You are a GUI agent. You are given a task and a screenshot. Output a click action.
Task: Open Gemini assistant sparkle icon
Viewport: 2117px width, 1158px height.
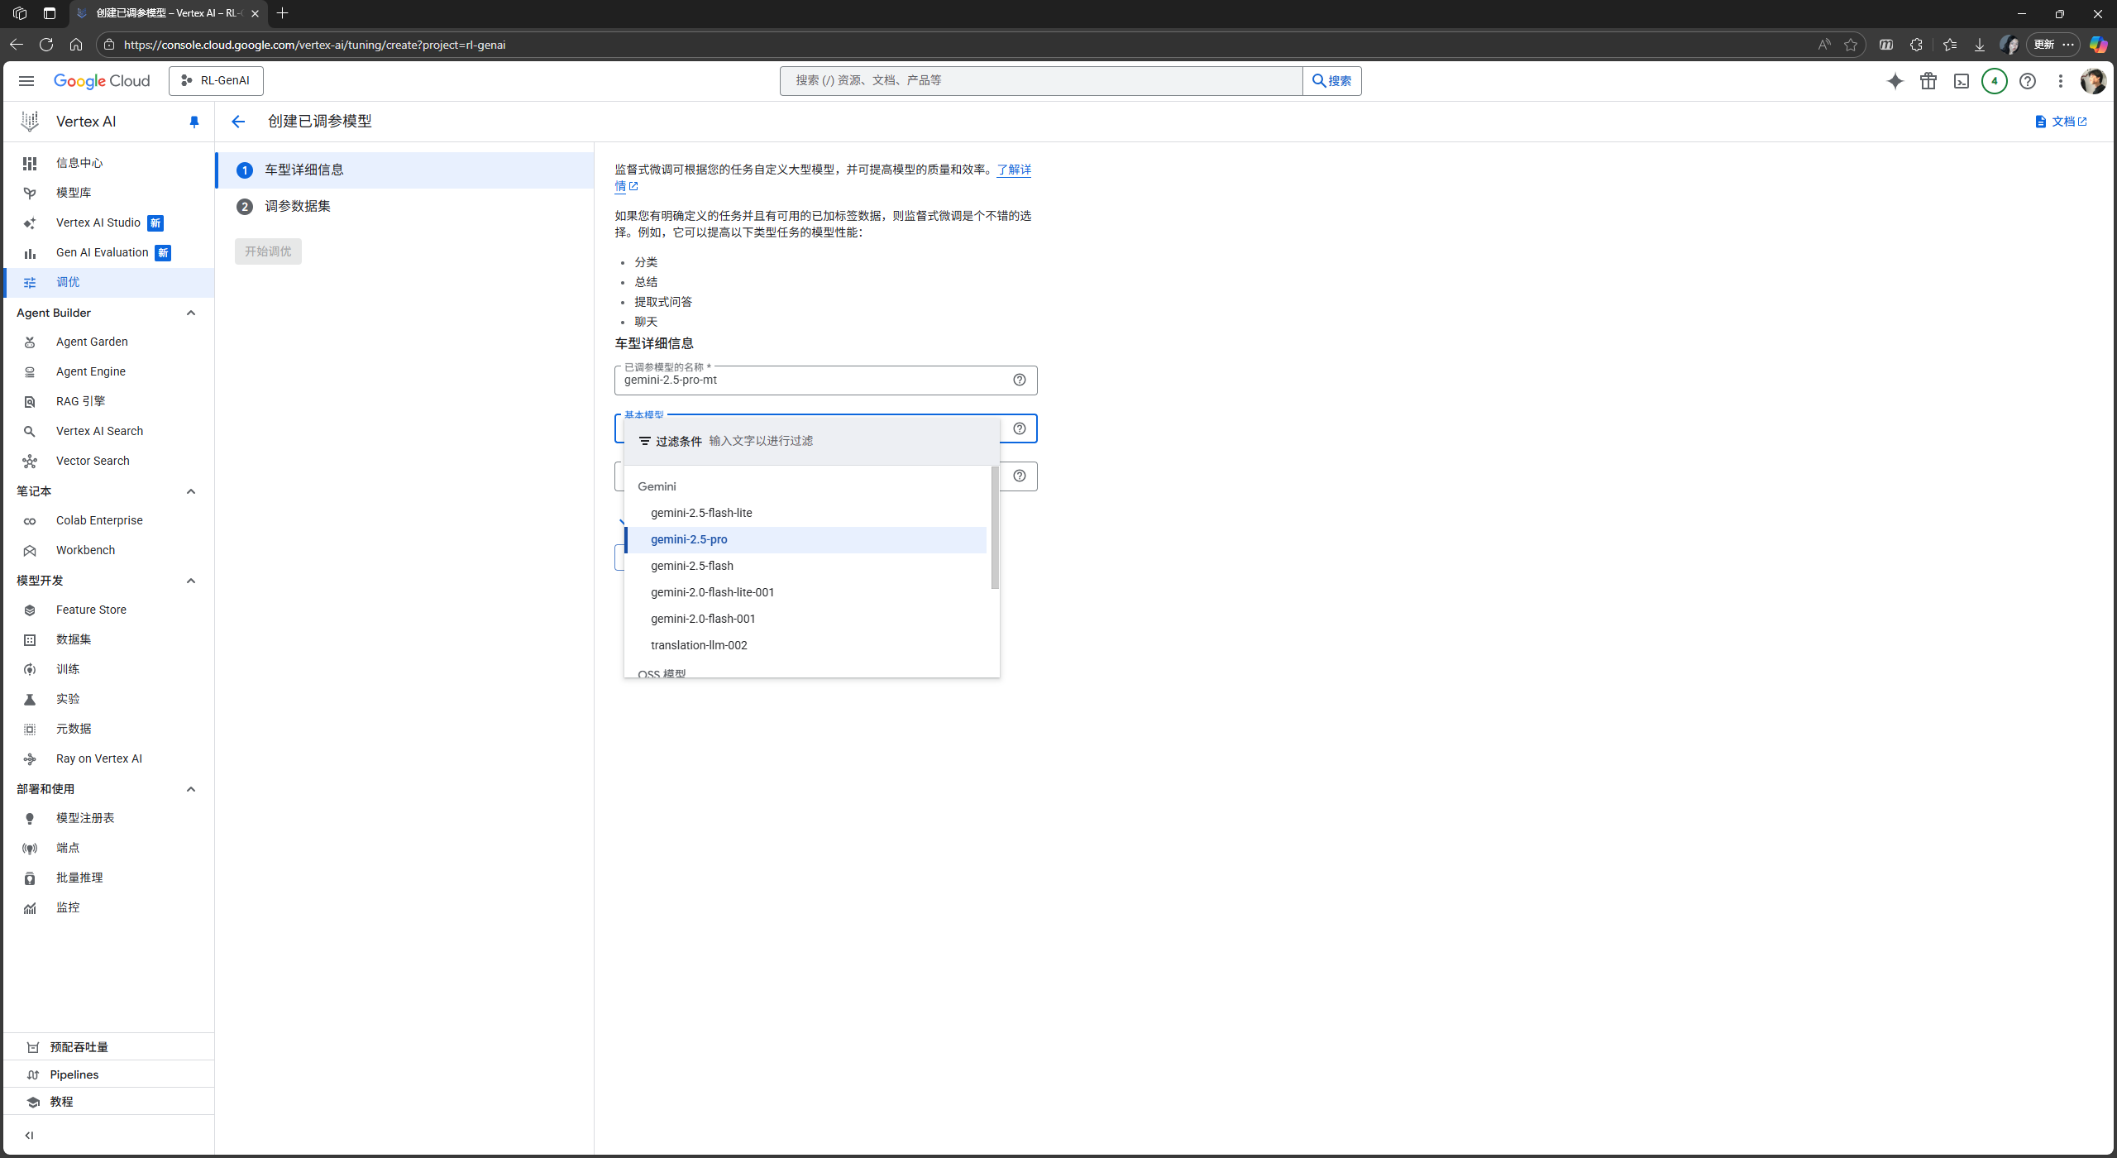1895,80
